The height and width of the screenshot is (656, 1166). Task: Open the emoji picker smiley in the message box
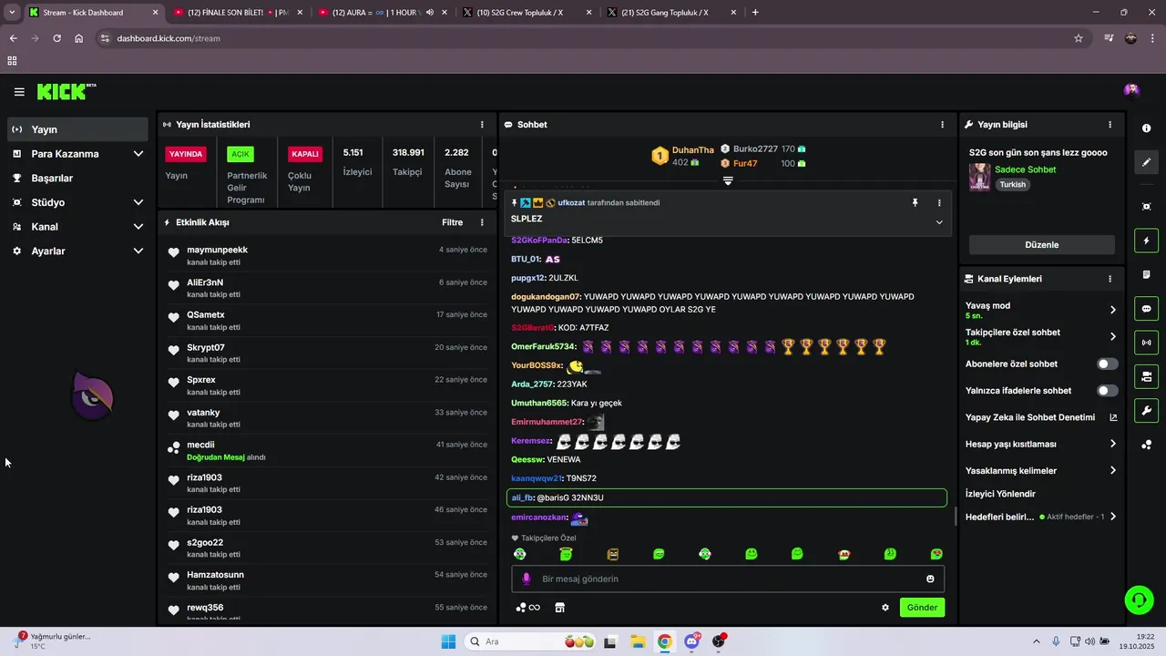point(930,579)
